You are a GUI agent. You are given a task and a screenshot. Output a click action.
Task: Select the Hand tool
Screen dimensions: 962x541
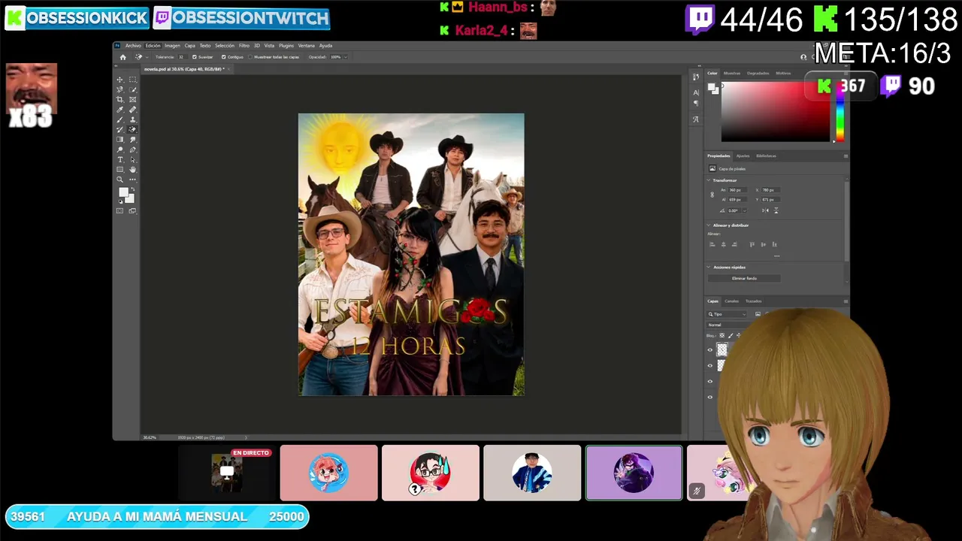[133, 169]
